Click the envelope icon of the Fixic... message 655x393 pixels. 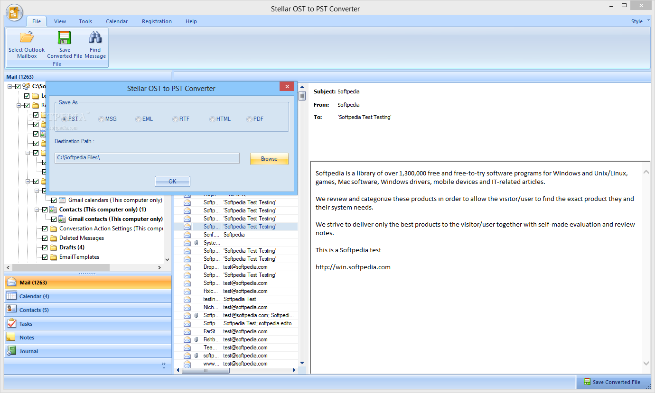pos(187,291)
